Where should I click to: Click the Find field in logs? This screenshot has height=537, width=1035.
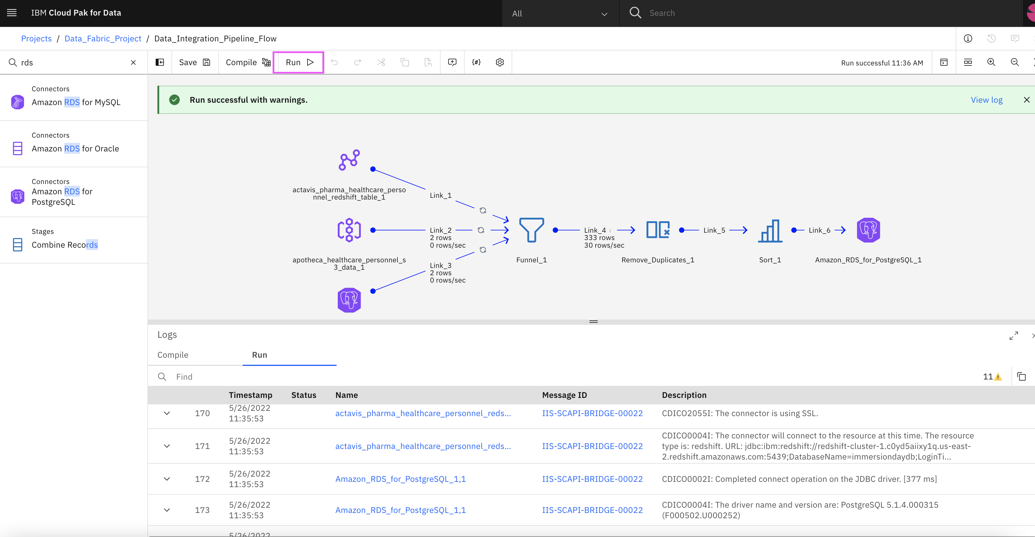[562, 376]
